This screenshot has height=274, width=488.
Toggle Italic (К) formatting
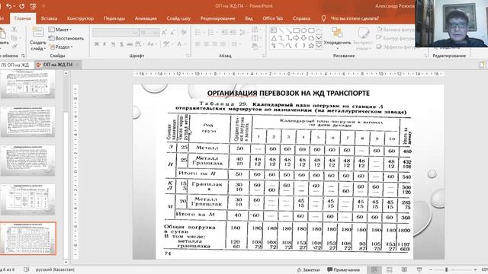coord(105,44)
